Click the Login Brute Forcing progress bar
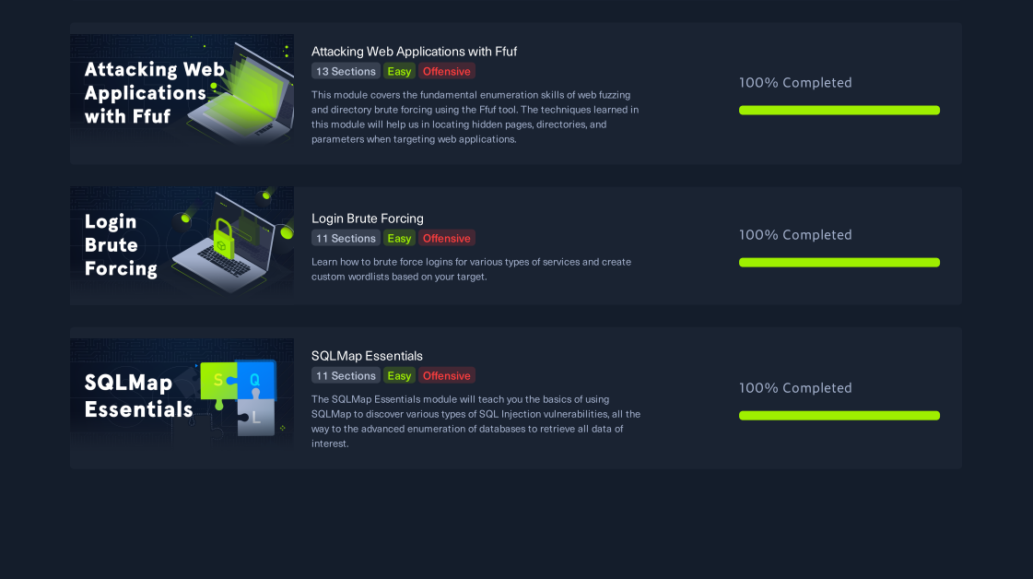The image size is (1033, 579). point(839,263)
